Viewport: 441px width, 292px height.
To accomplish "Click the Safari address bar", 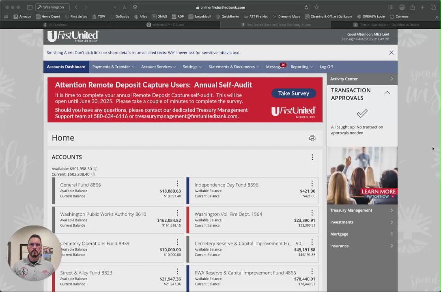I will 220,7.
